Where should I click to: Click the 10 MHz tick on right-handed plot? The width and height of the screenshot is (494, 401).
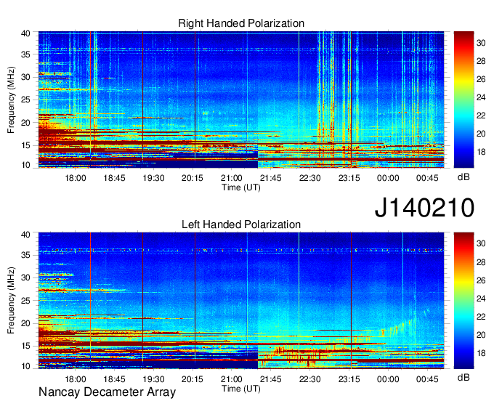click(25, 165)
